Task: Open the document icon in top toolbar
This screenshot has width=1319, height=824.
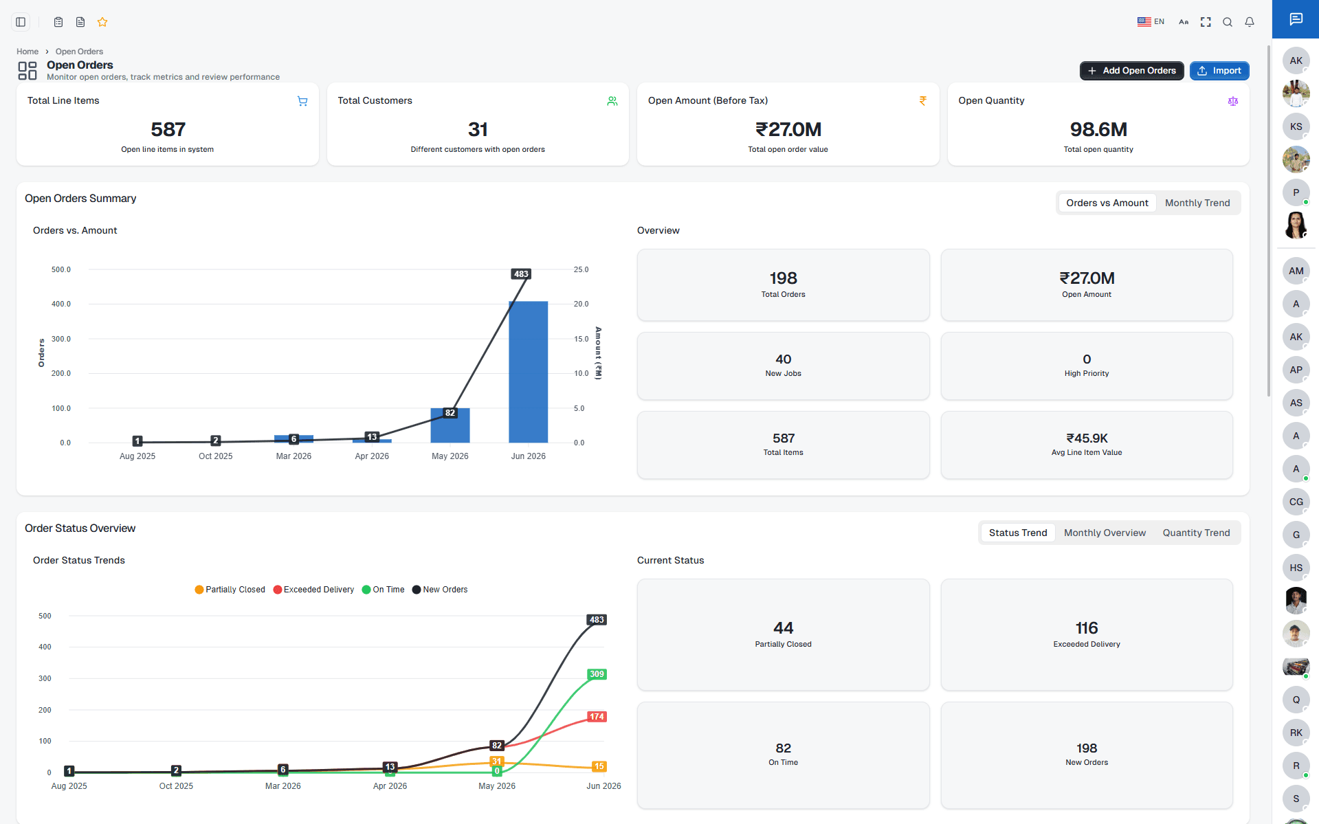Action: 80,22
